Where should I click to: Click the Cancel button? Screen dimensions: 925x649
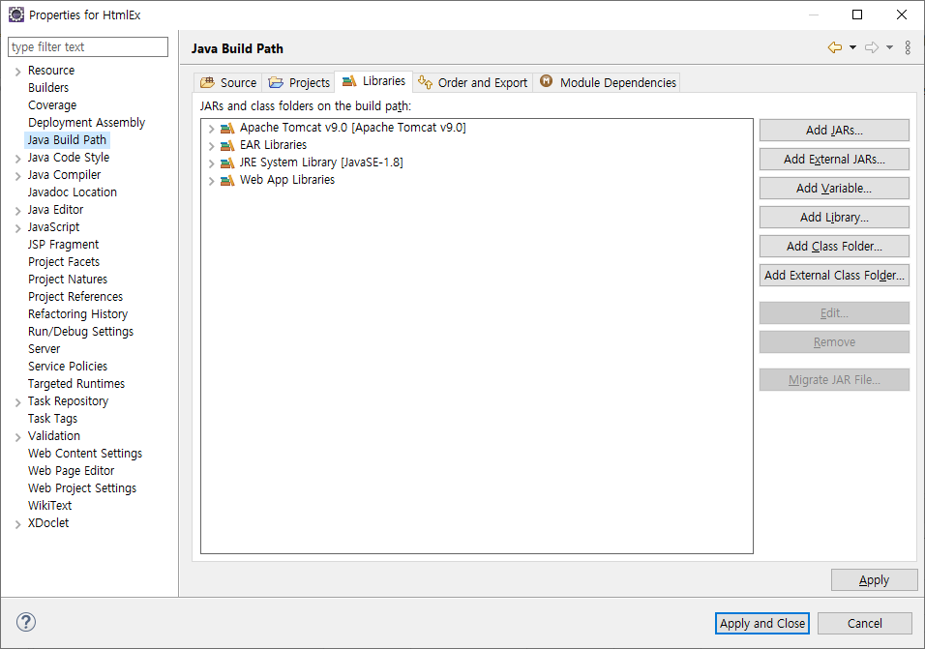point(865,623)
